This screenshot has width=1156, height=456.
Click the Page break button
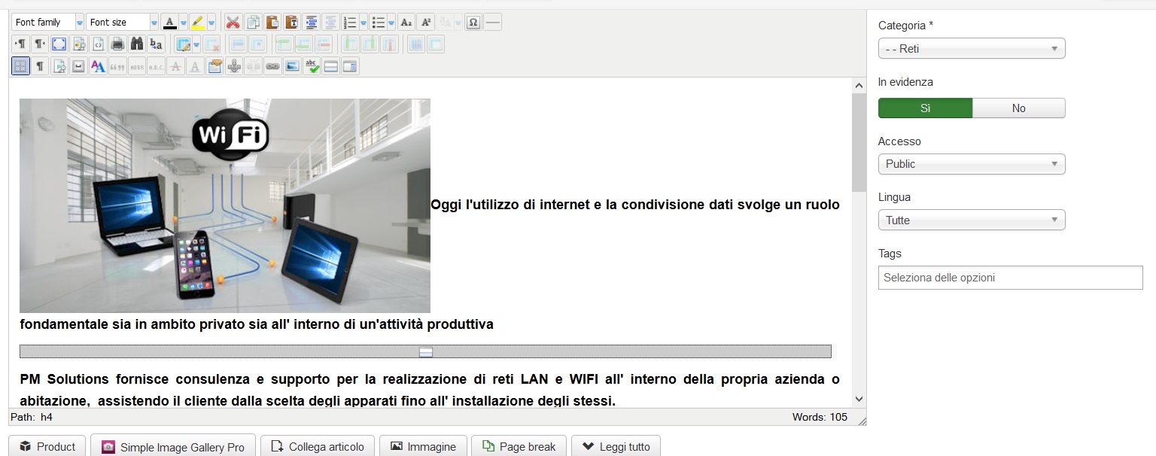point(519,446)
